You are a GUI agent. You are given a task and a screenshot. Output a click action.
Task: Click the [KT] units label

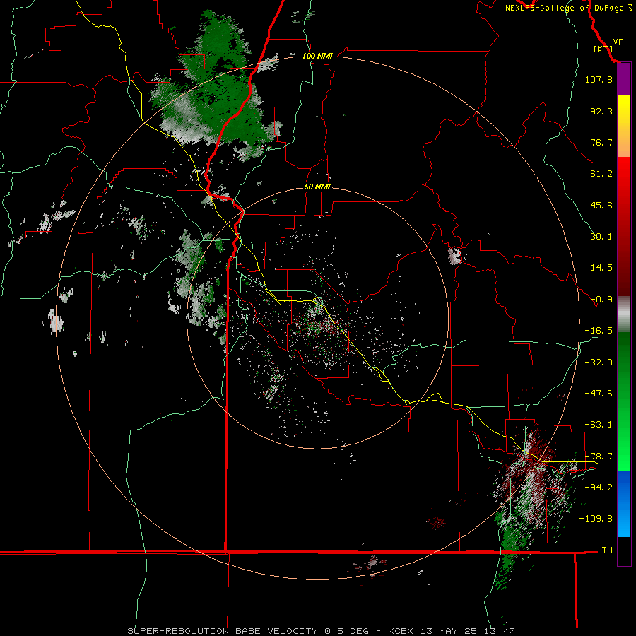(603, 49)
